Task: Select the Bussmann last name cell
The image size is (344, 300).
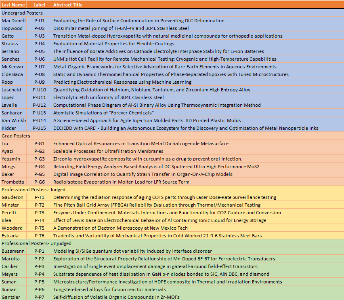Action: click(13, 251)
